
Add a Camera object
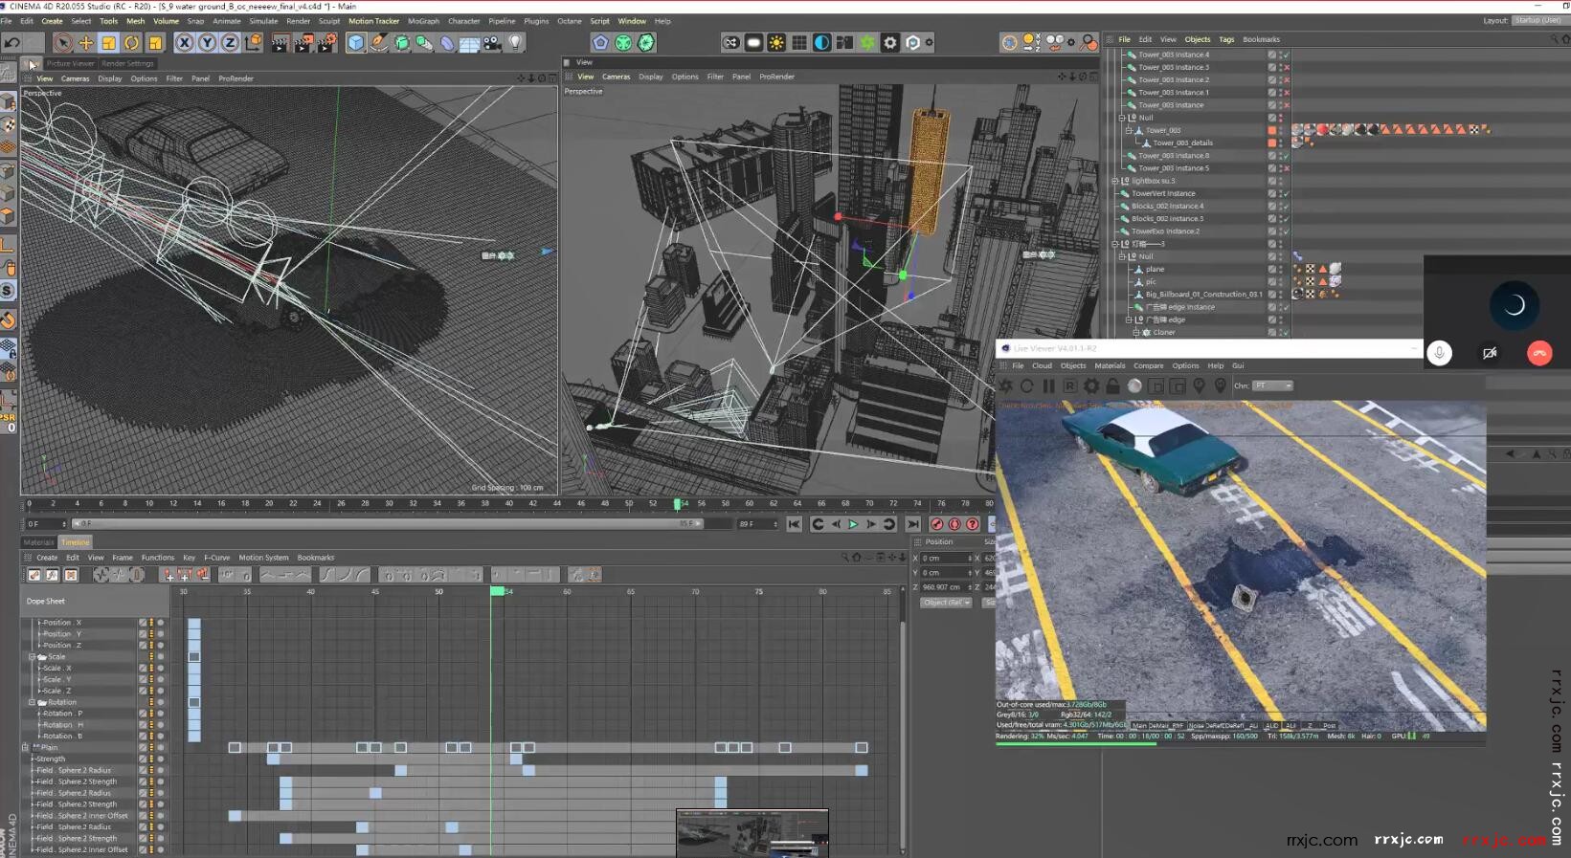pyautogui.click(x=492, y=42)
